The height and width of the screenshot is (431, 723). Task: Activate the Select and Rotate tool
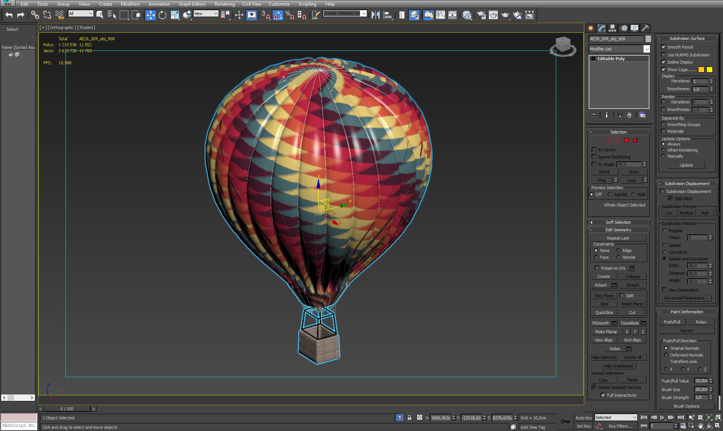tap(162, 15)
